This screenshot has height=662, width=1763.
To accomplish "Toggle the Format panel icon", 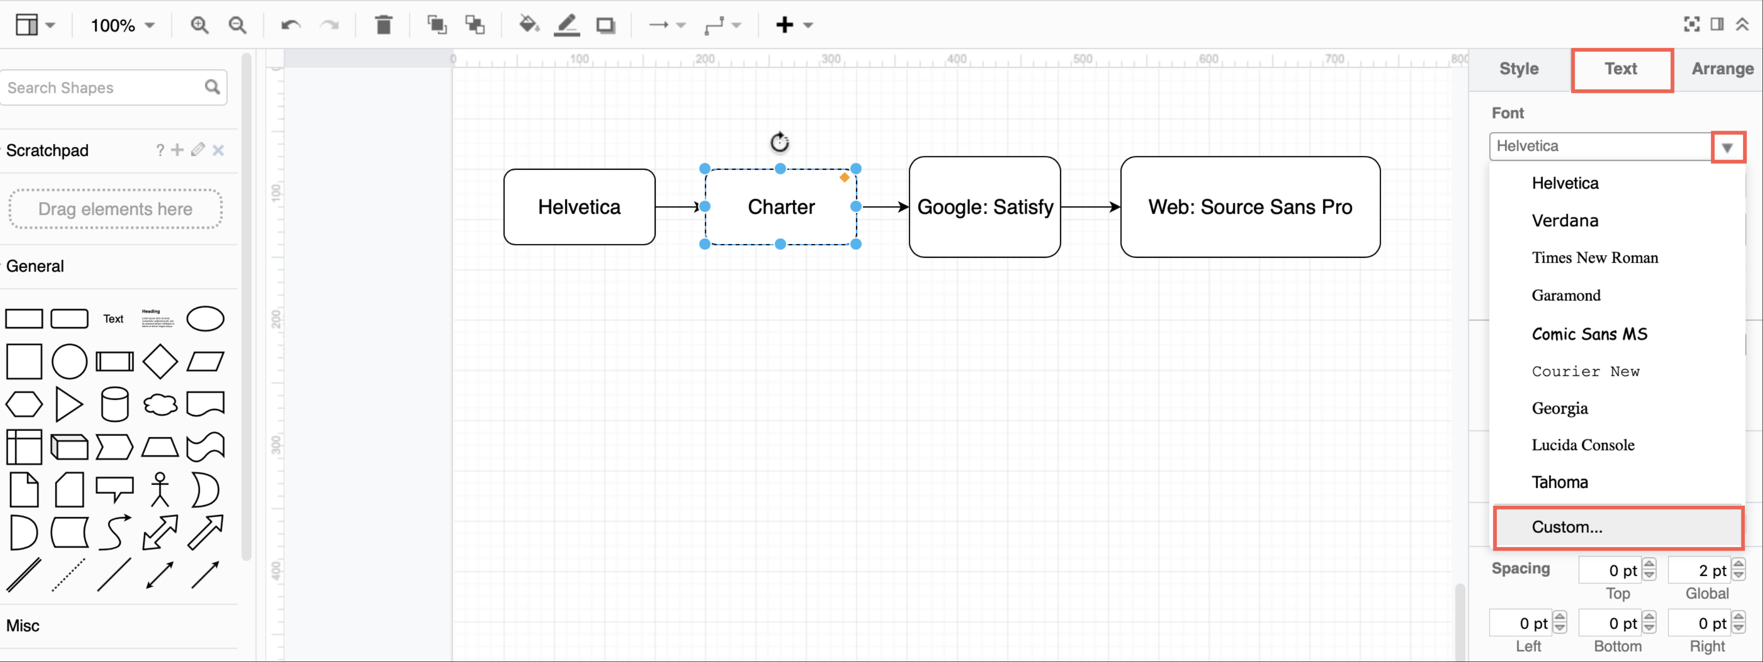I will (1717, 24).
